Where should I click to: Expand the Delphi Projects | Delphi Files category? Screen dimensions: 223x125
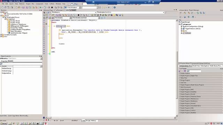click(x=201, y=76)
